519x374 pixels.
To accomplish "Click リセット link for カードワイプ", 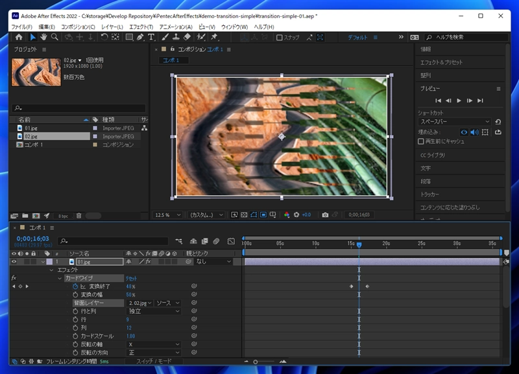I will pos(131,279).
